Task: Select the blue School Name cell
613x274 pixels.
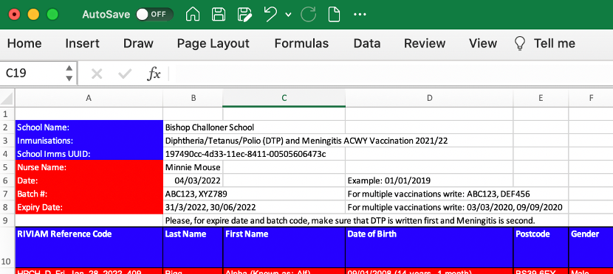Action: 89,127
